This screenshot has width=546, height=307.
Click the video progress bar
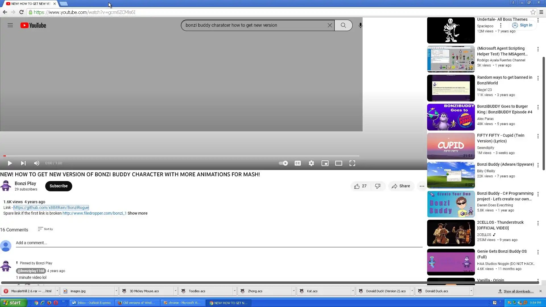tap(182, 156)
